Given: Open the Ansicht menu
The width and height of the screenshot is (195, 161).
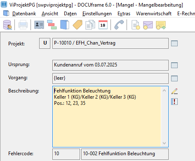Looking at the screenshot, I should point(50,14).
